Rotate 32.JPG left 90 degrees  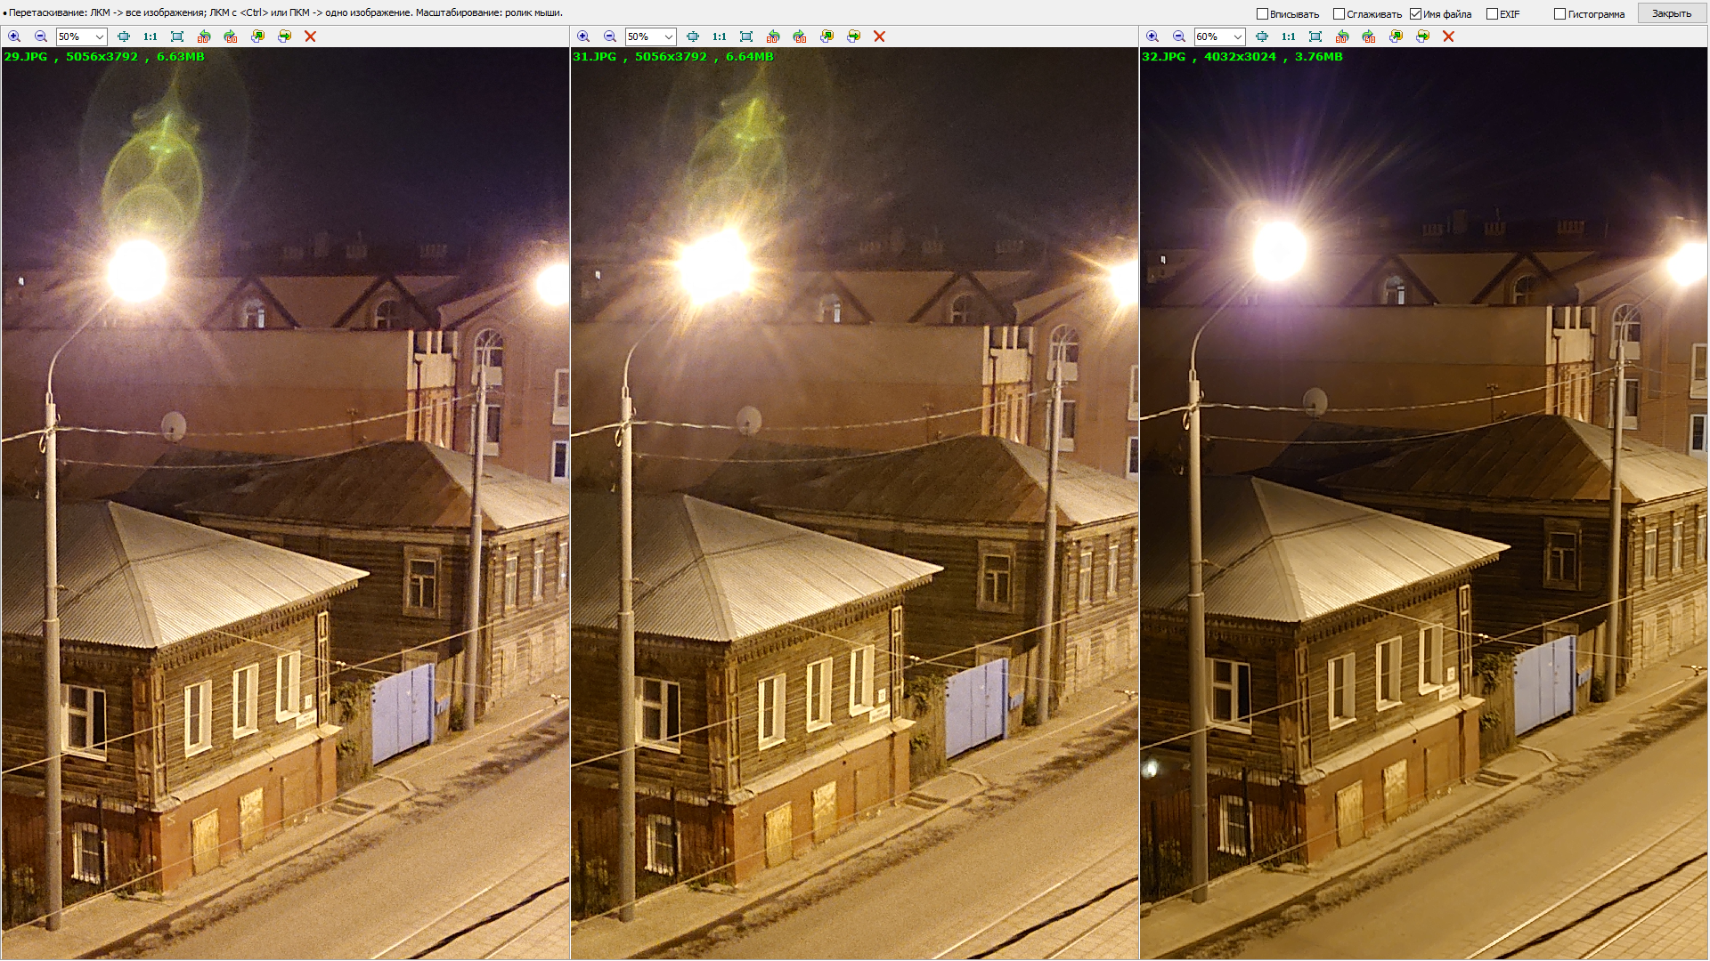(x=1342, y=36)
